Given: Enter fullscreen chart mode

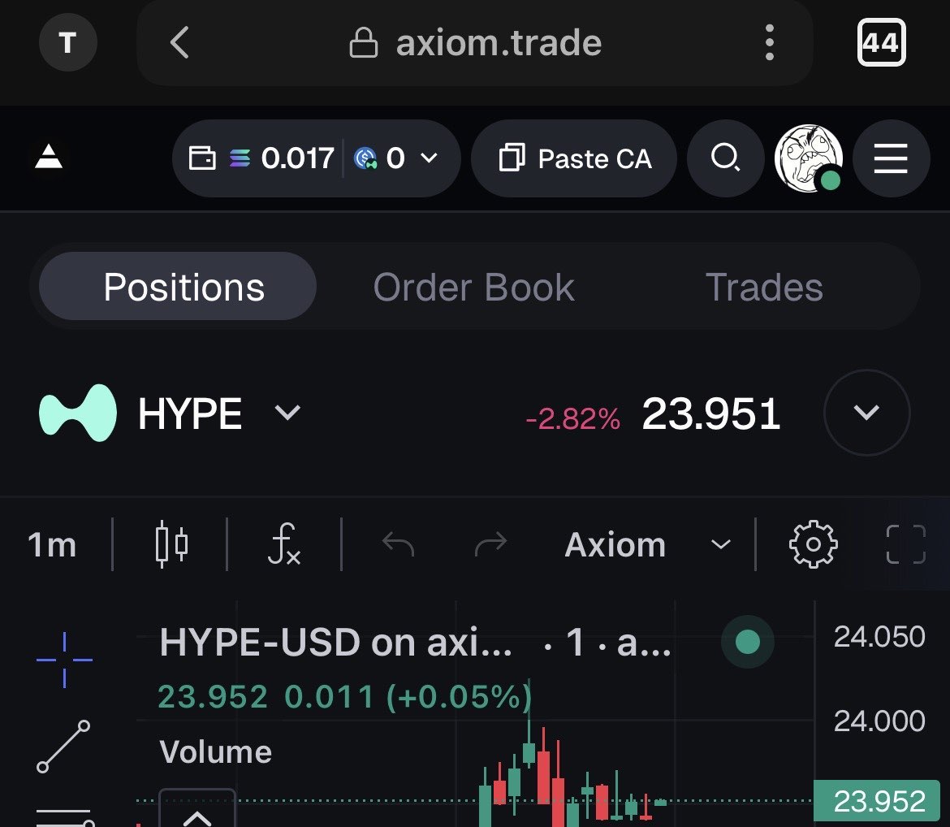Looking at the screenshot, I should point(906,545).
